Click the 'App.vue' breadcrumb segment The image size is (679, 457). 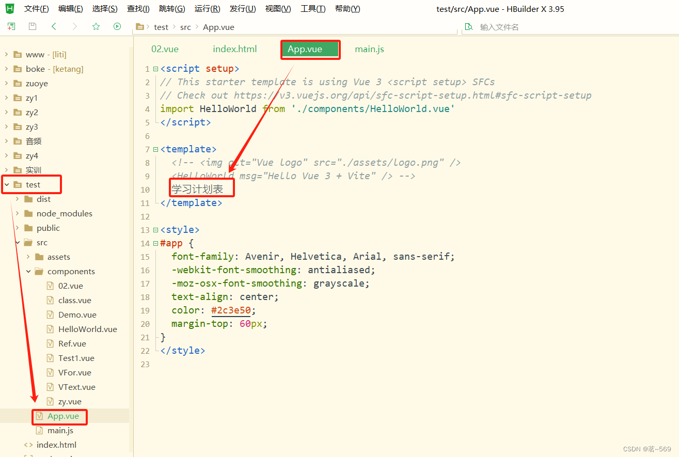point(218,27)
